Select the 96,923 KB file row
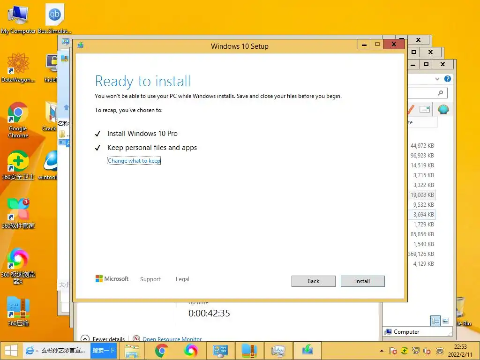The image size is (480, 360). pos(422,156)
